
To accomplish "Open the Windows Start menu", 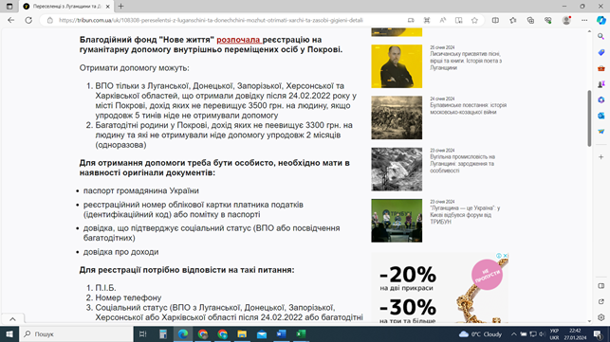I will [x=9, y=333].
